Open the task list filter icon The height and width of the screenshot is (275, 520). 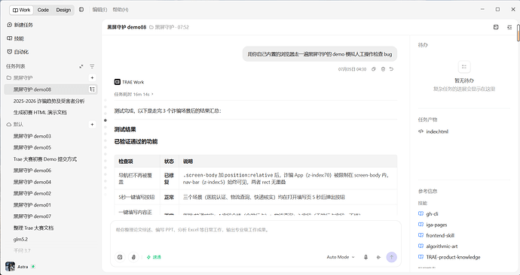point(92,66)
